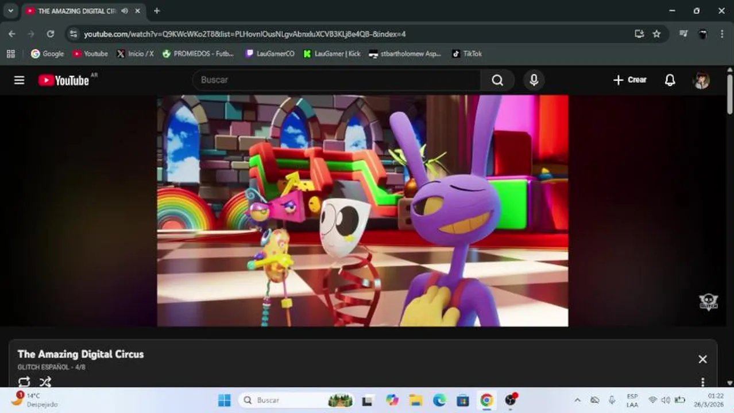Toggle playlist loop
Image resolution: width=734 pixels, height=413 pixels.
(24, 381)
